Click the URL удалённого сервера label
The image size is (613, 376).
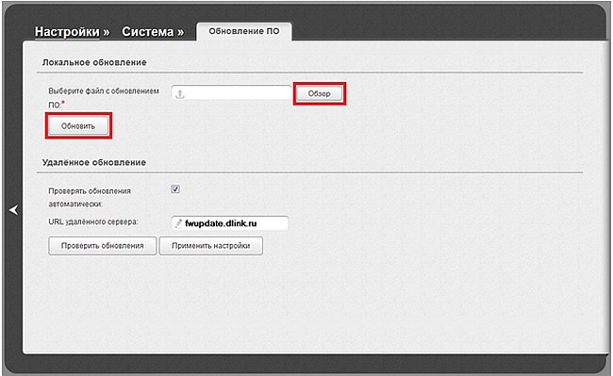[93, 221]
